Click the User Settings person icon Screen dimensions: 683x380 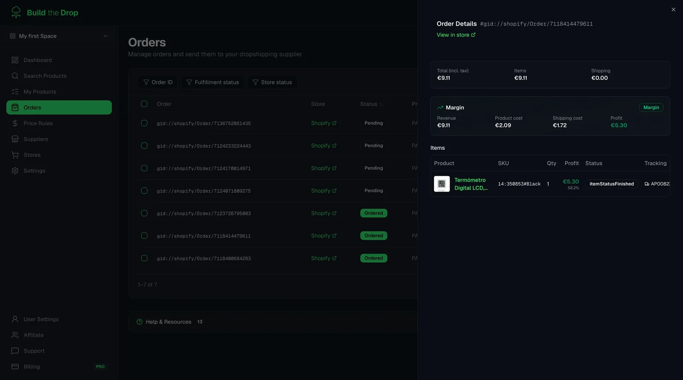coord(15,319)
